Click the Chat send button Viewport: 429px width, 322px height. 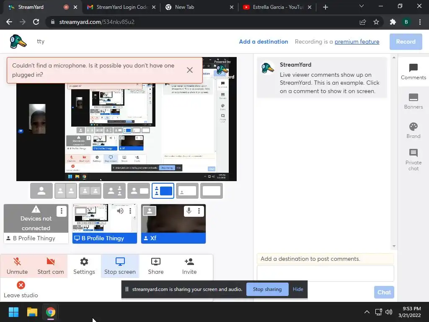point(384,292)
